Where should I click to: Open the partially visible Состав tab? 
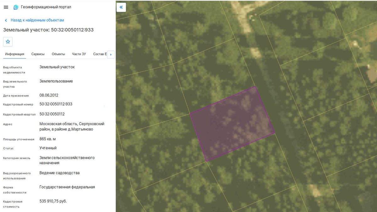[x=100, y=54]
